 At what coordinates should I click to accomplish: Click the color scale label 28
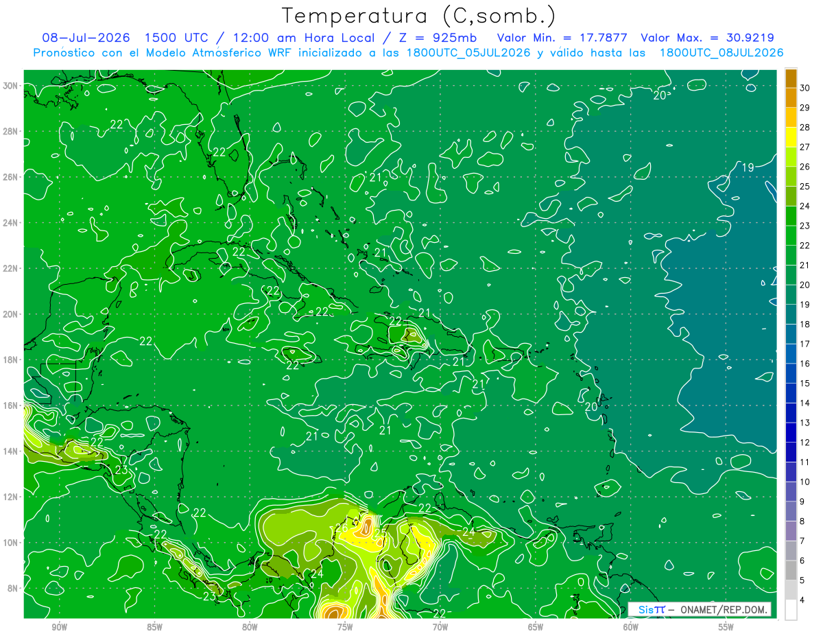[x=805, y=127]
